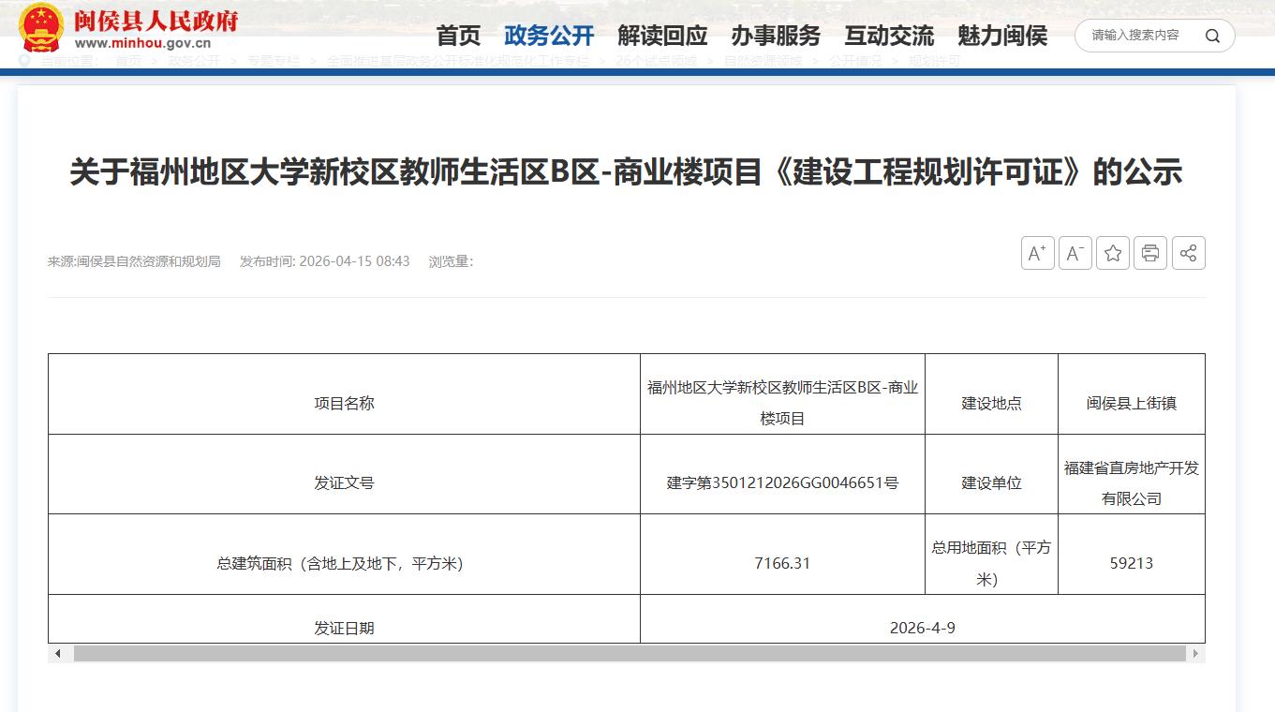Open the 首页 menu
The image size is (1275, 712).
coord(458,37)
